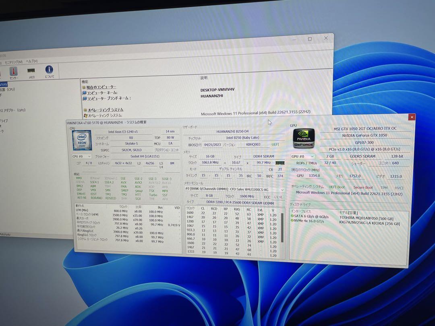
Task: Click the CPU name Intel Xeon E3-1240 v5
Action: (122, 132)
